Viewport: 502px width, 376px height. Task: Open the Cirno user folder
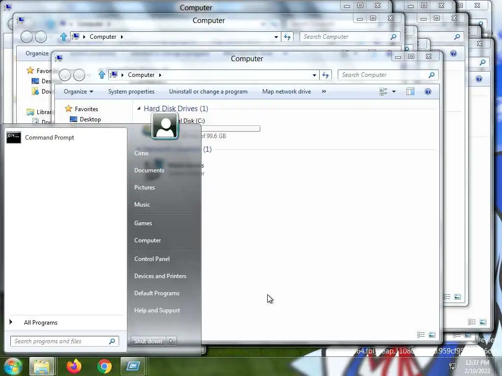tap(141, 153)
